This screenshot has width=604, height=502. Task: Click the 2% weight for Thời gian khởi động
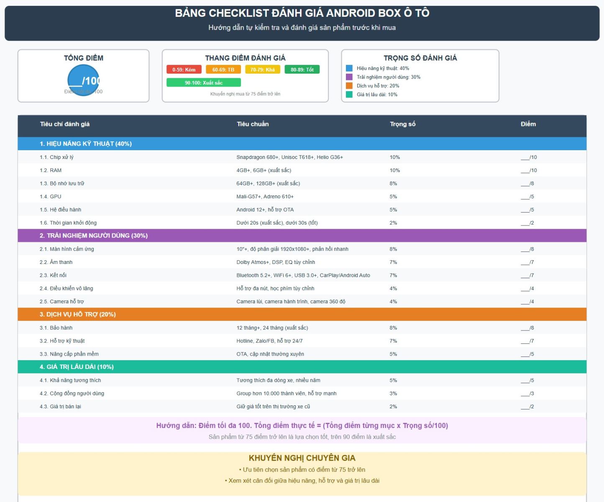(x=393, y=223)
